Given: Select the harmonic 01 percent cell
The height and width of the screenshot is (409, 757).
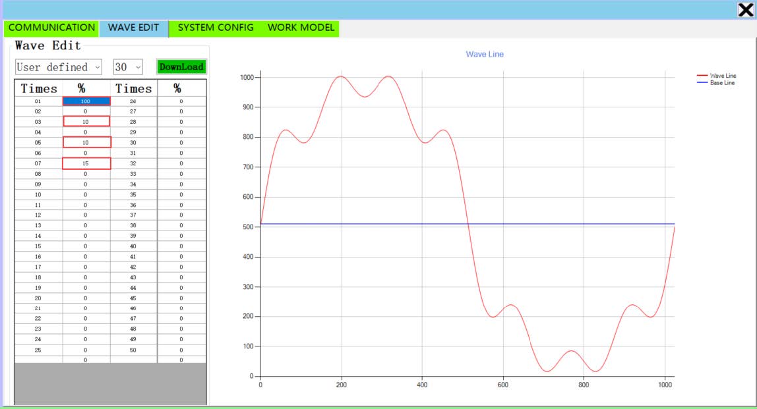Looking at the screenshot, I should pyautogui.click(x=86, y=101).
